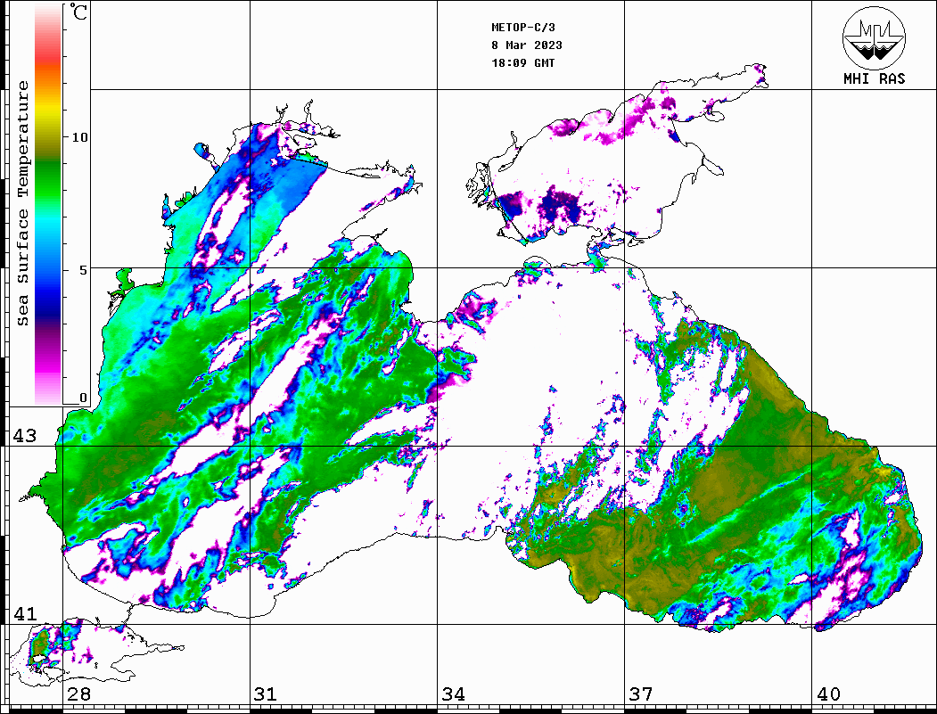937x714 pixels.
Task: Click longitude label "40"
Action: coord(828,694)
